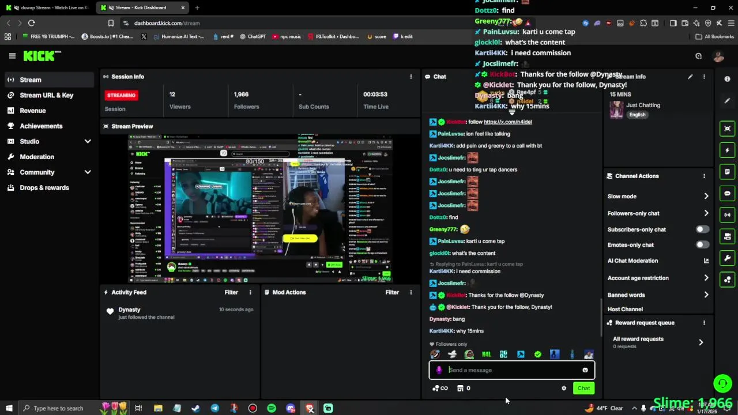
Task: Open ChatGPT bookmark
Action: click(253, 36)
